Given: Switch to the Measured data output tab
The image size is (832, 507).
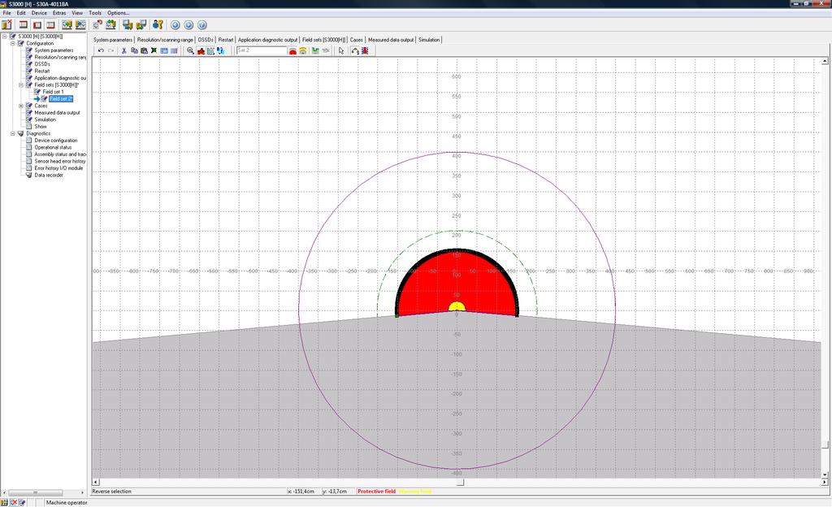Looking at the screenshot, I should click(x=391, y=40).
